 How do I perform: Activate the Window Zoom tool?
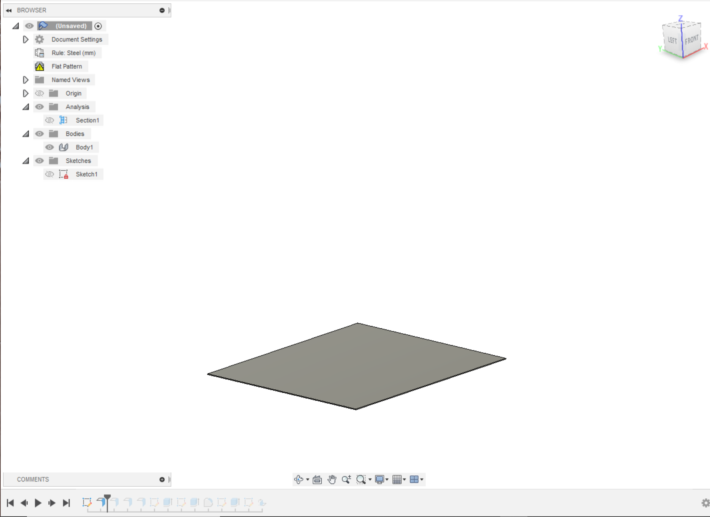(x=361, y=479)
